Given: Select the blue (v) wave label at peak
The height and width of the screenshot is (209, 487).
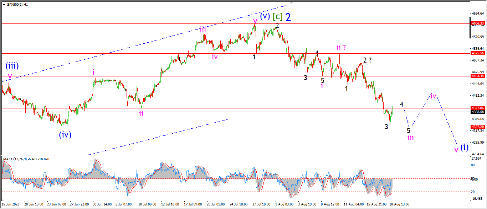Looking at the screenshot, I should (x=265, y=16).
